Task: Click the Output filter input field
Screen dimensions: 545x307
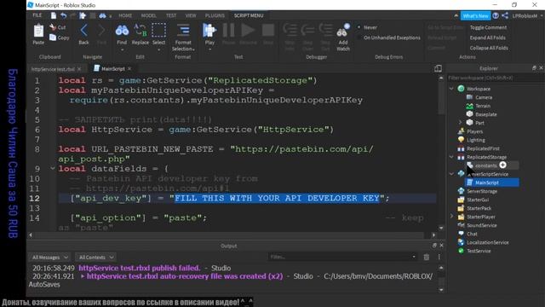Action: (342, 257)
